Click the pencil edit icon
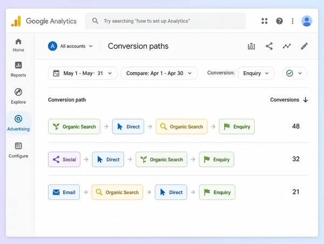The width and height of the screenshot is (324, 244). coord(304,46)
